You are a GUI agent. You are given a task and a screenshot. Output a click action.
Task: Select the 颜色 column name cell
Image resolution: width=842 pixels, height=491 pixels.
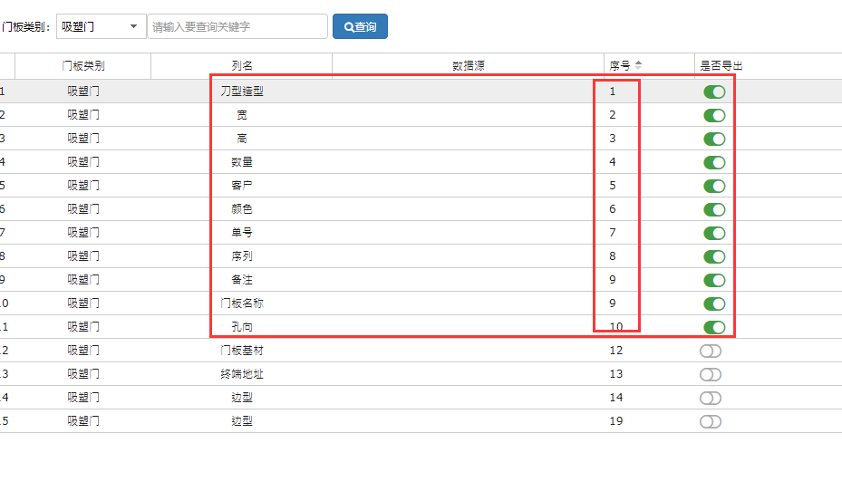click(x=242, y=209)
